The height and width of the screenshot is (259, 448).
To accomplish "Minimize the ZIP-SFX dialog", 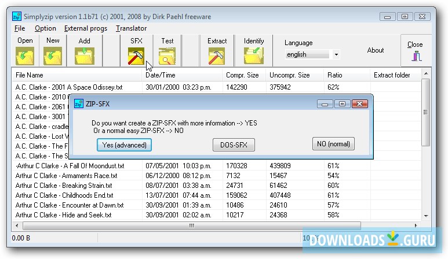I will click(325, 103).
